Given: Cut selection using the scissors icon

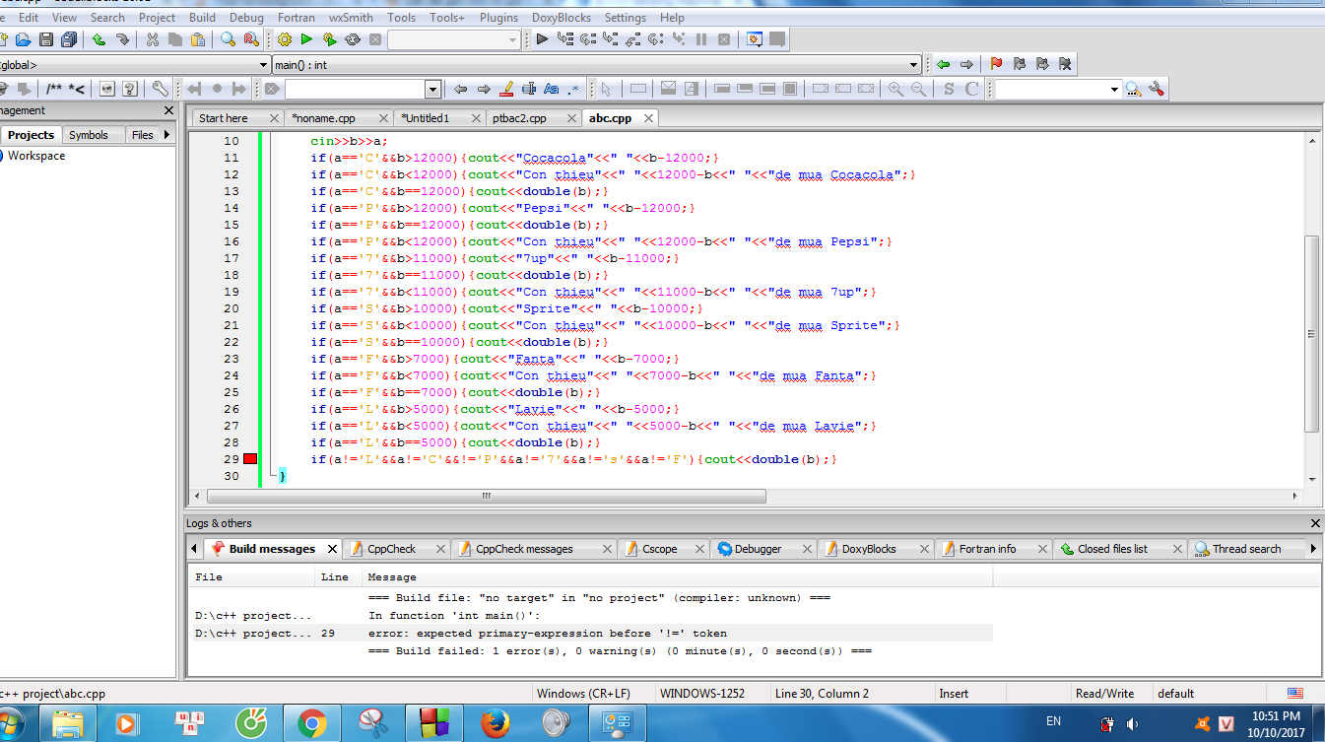Looking at the screenshot, I should [x=152, y=39].
